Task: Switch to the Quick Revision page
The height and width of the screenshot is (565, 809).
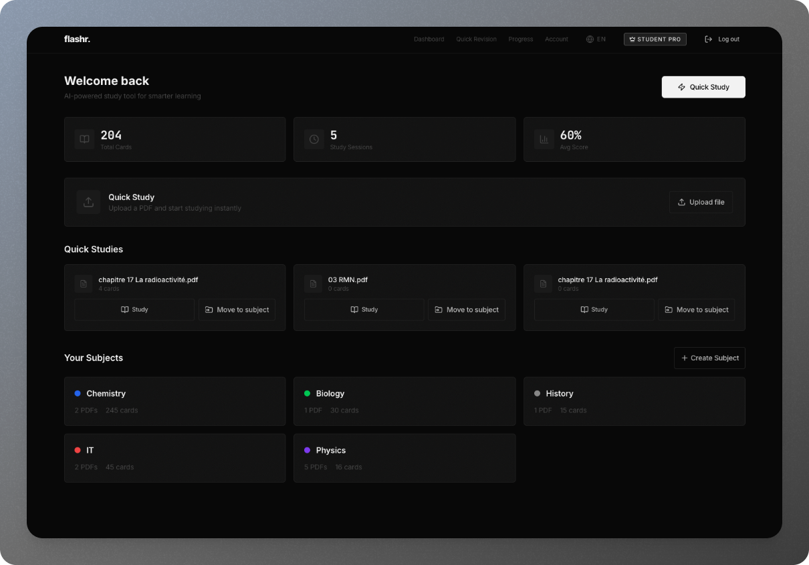Action: [476, 39]
